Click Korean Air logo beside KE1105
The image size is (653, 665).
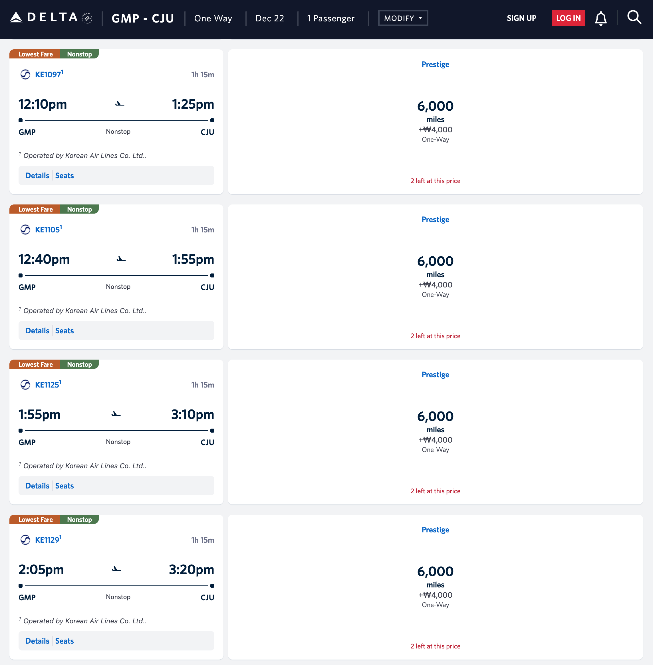[25, 230]
